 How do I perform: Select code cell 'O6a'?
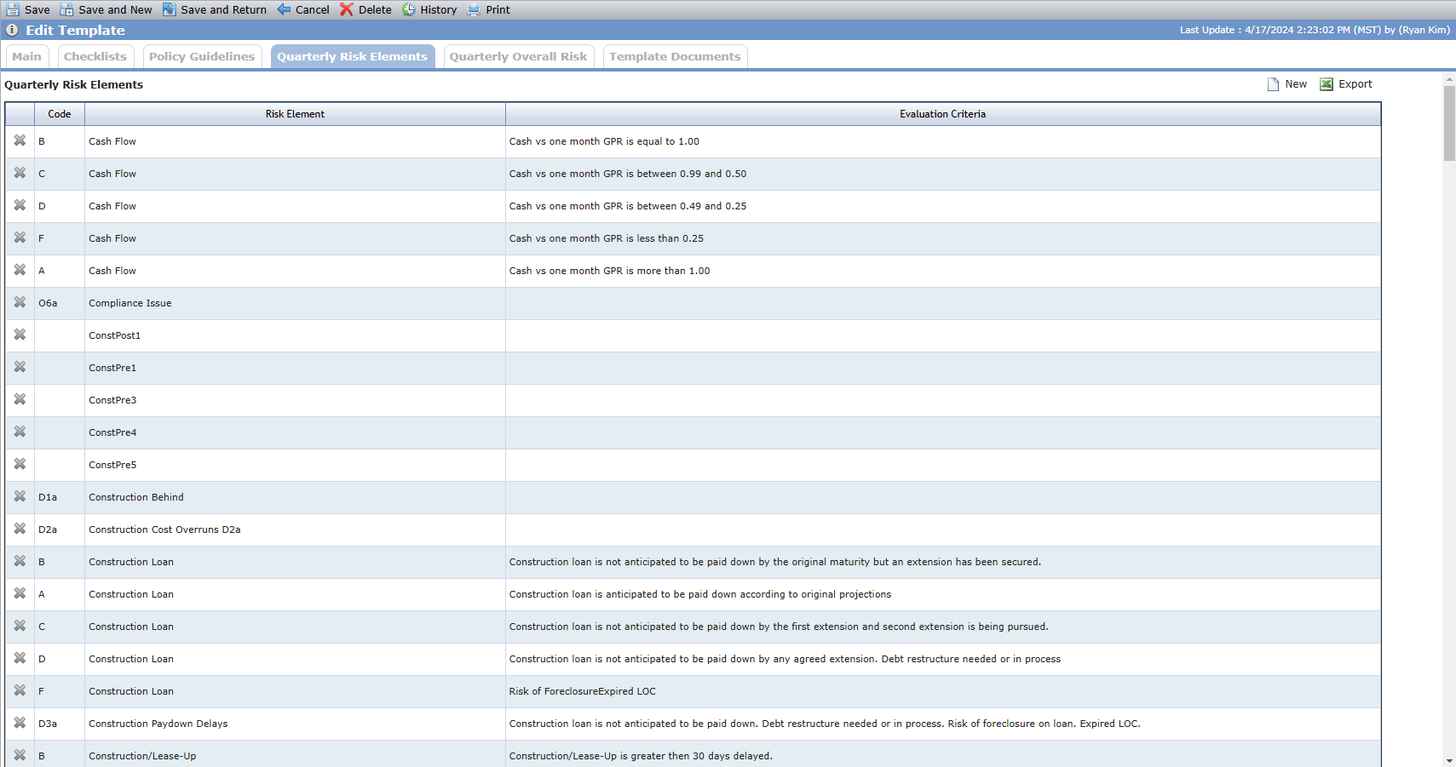[60, 303]
